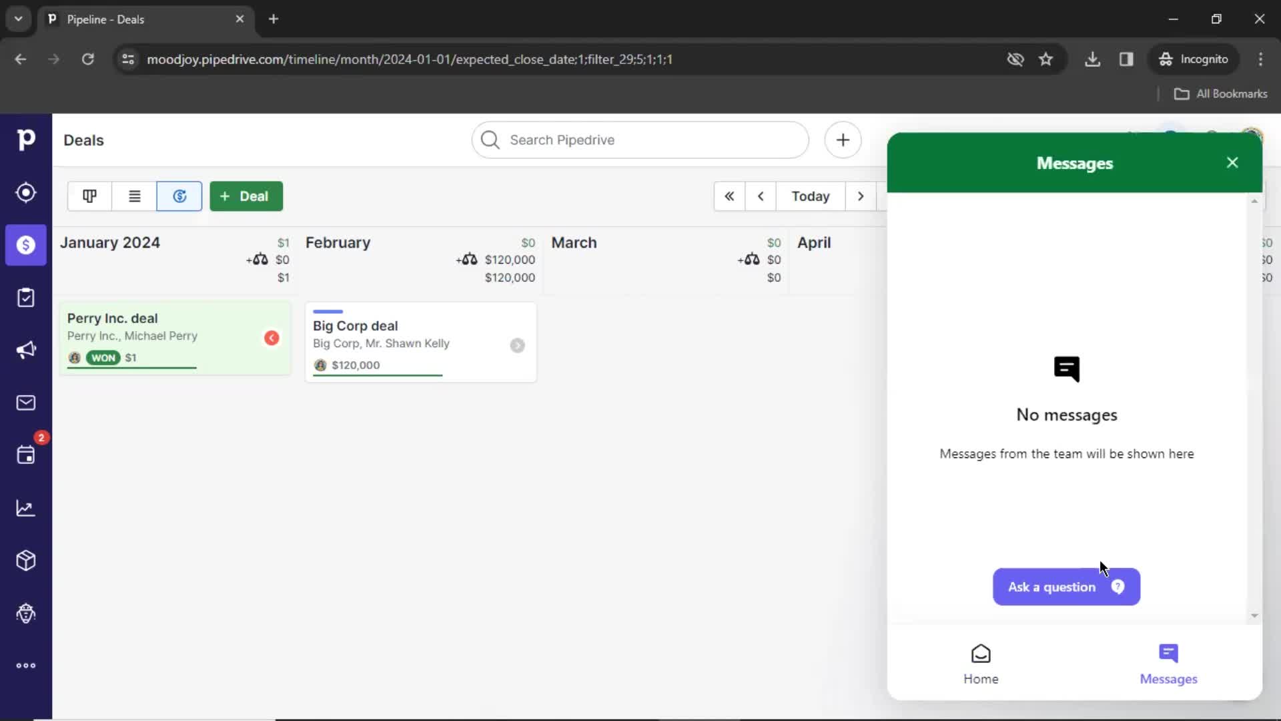Click March column header
Viewport: 1281px width, 721px height.
(x=574, y=243)
